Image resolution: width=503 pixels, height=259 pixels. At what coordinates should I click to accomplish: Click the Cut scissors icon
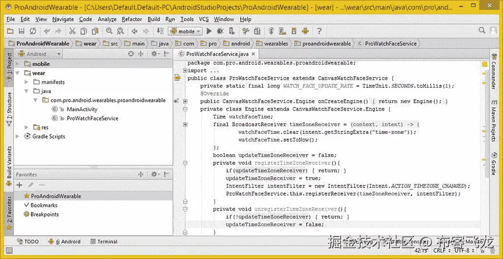pos(72,31)
